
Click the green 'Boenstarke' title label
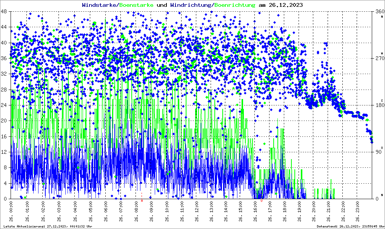137,5
